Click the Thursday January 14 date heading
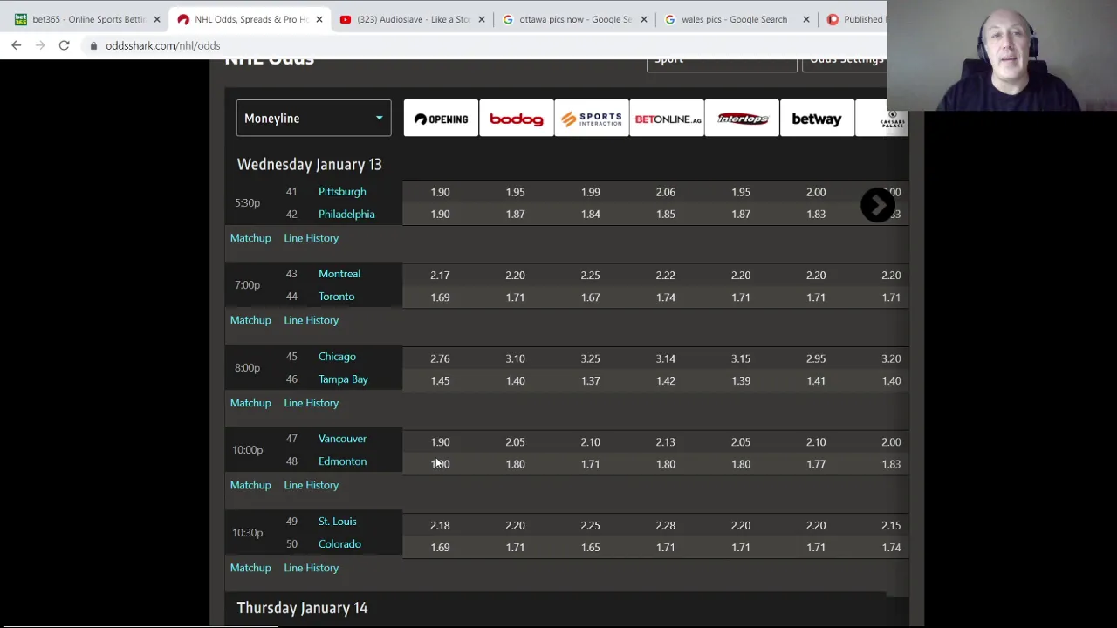 302,608
